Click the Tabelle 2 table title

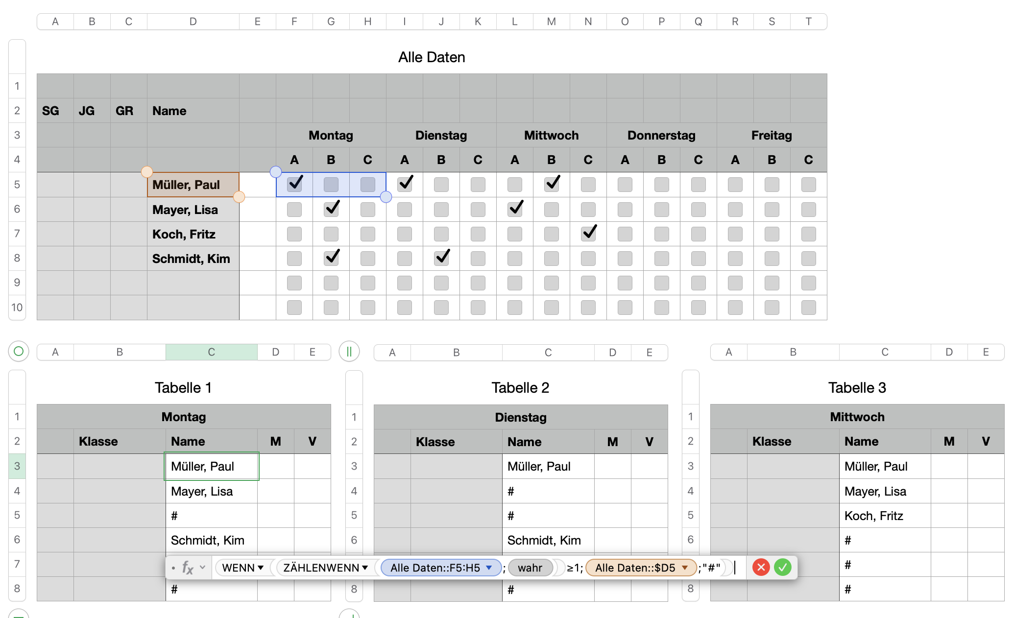pyautogui.click(x=520, y=388)
